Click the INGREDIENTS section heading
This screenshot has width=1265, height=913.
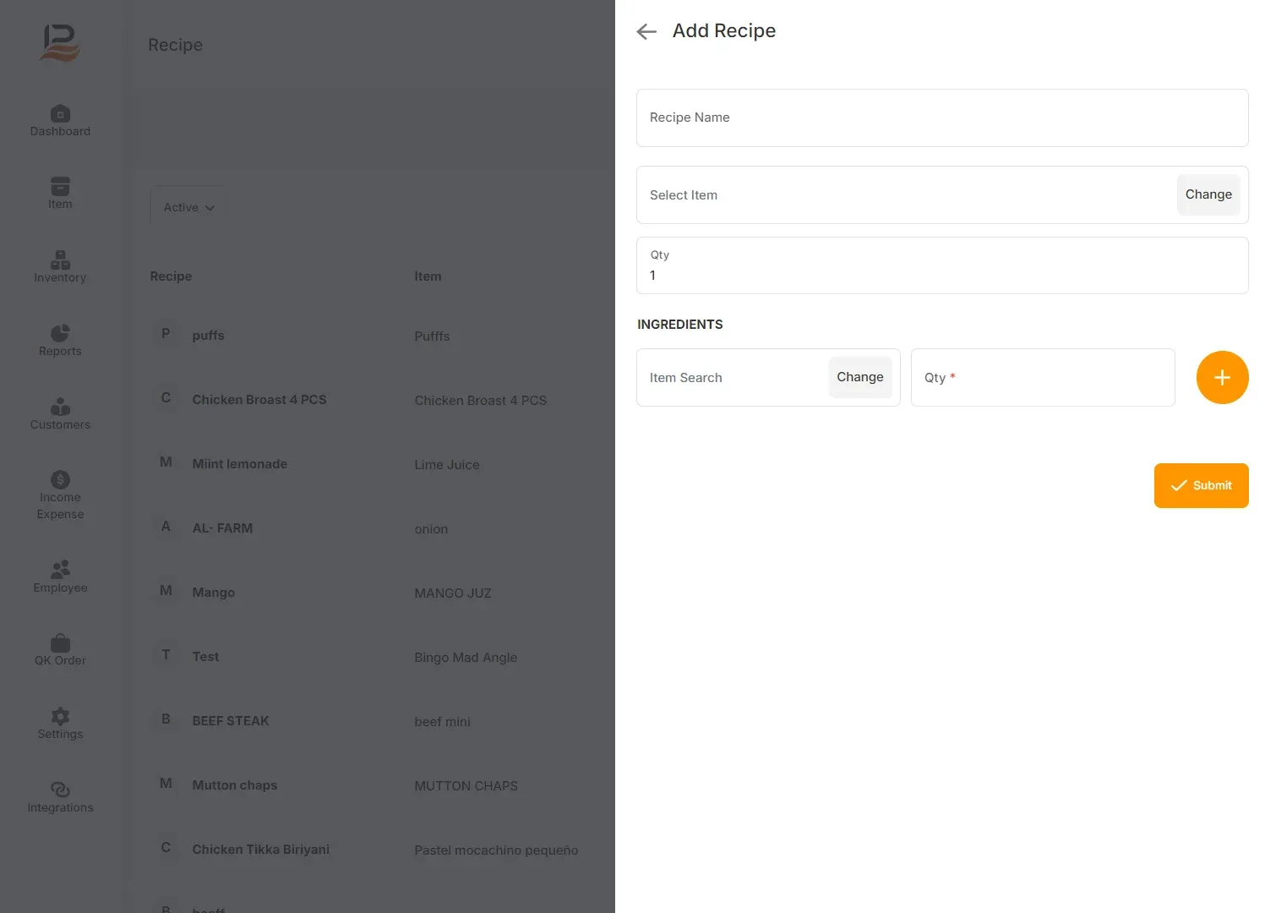point(679,325)
